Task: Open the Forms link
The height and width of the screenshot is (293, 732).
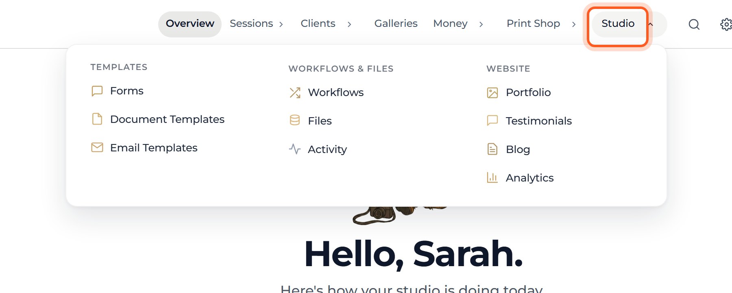Action: [127, 91]
